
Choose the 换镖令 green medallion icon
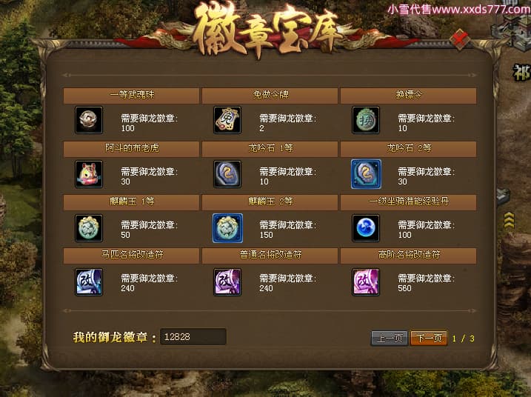(x=366, y=120)
